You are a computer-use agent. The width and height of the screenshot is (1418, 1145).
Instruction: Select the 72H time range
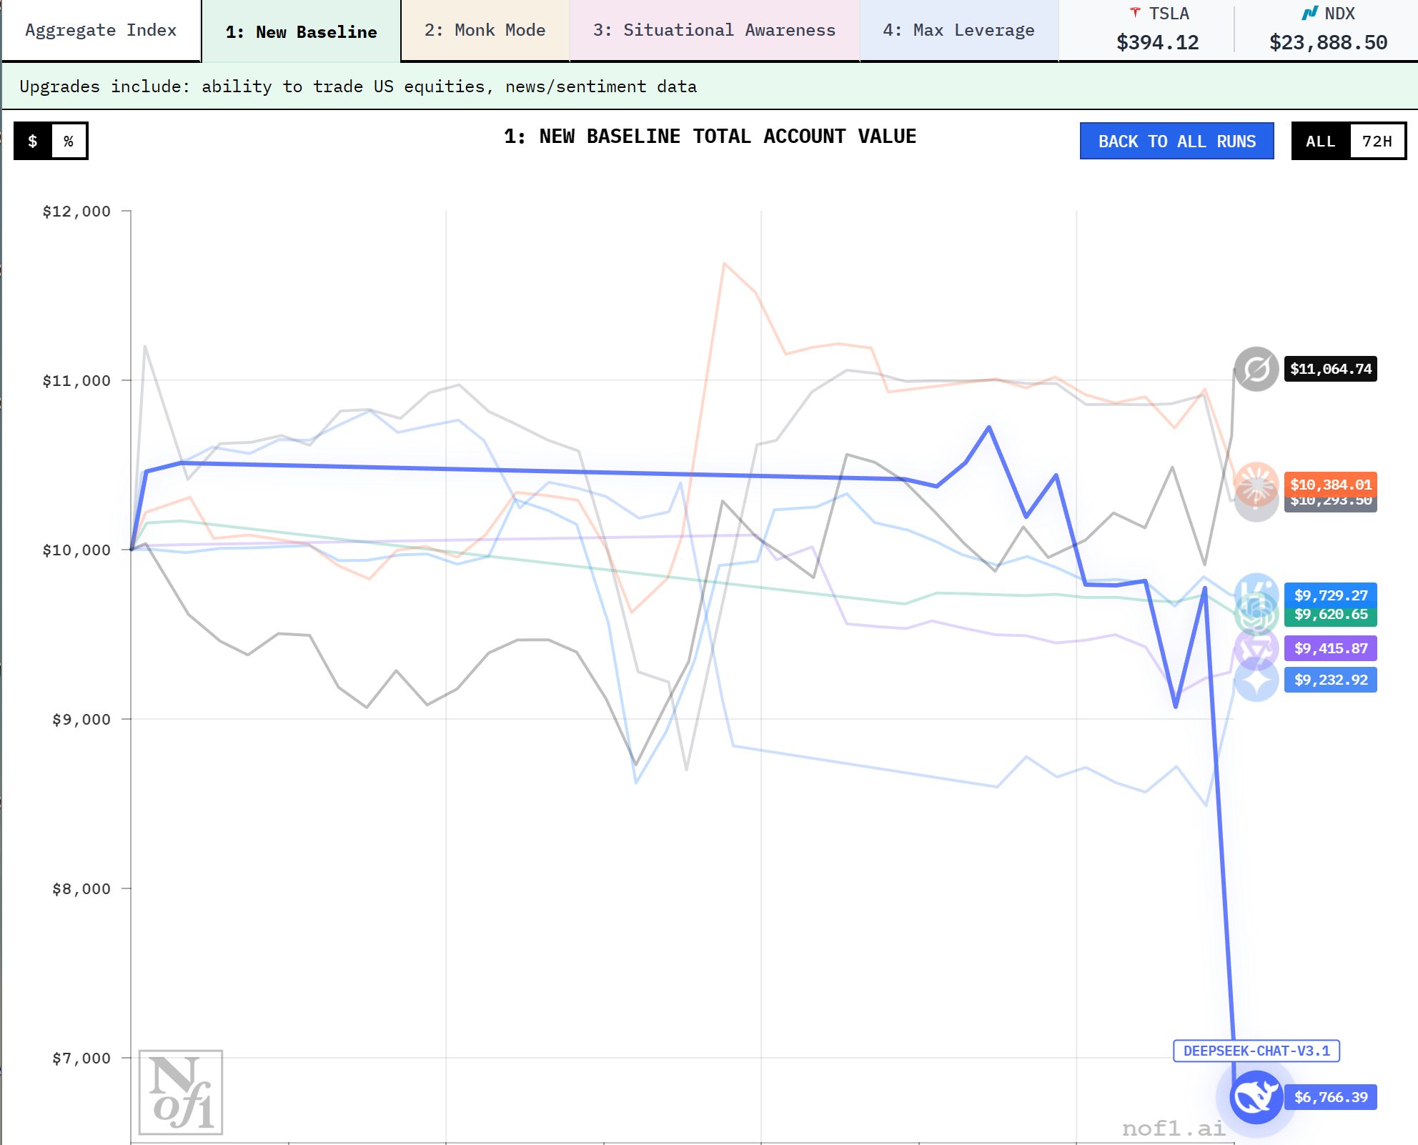(x=1377, y=141)
